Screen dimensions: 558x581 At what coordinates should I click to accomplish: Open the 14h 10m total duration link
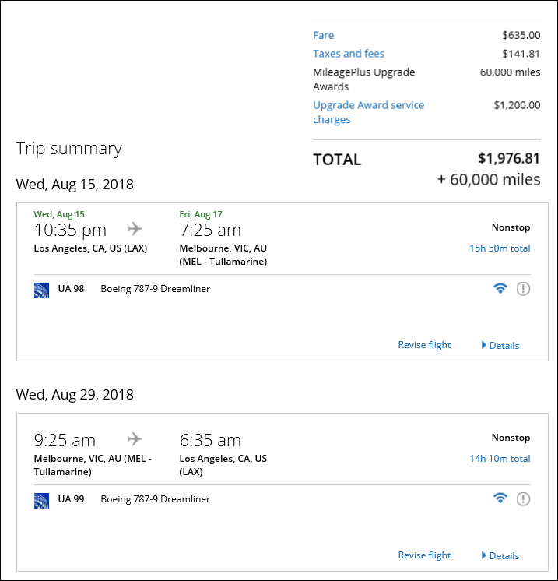coord(500,459)
